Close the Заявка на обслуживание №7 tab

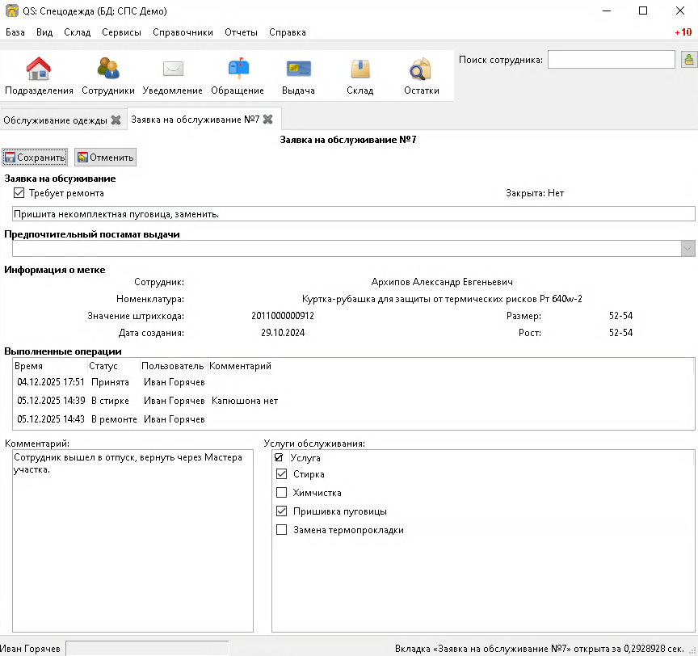click(267, 120)
